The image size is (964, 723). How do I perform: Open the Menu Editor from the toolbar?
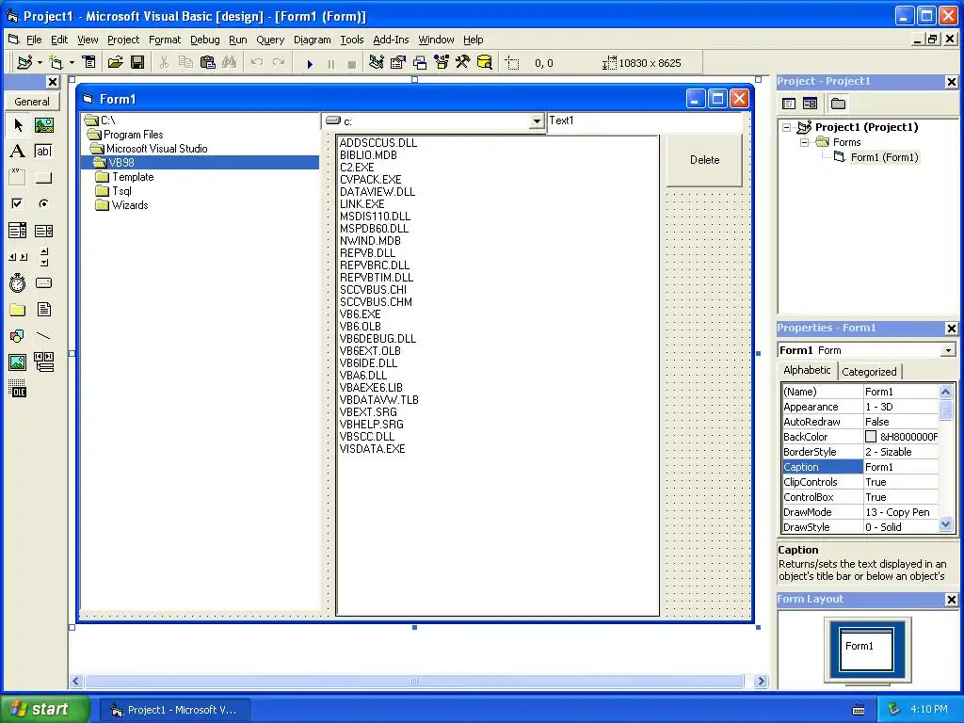(x=89, y=63)
